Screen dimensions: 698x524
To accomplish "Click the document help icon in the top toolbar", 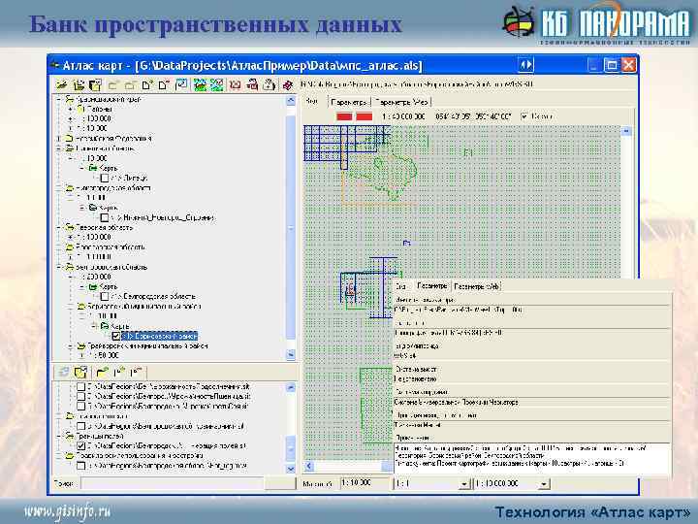I will [x=269, y=84].
